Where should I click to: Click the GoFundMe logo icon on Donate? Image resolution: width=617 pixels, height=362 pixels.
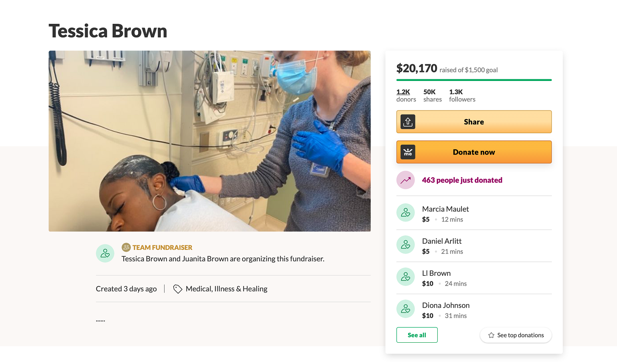coord(408,152)
